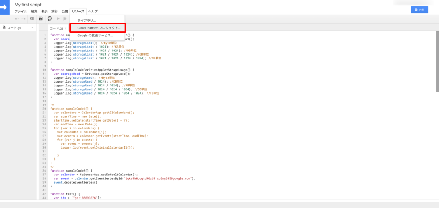The height and width of the screenshot is (208, 439).
Task: Click the Apps Script arrow logo
Action: click(5, 7)
